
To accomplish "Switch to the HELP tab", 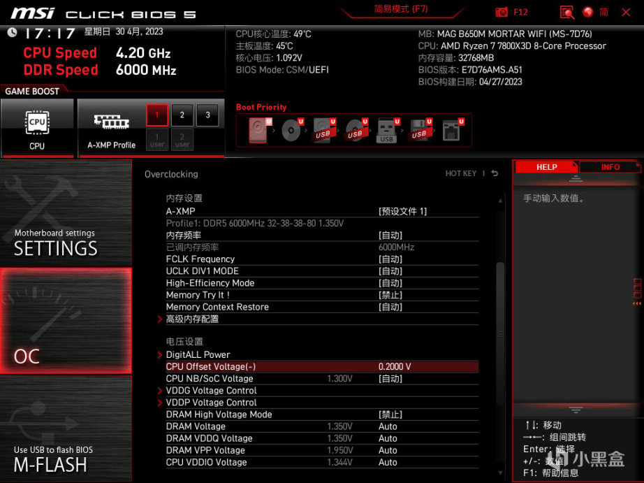I will click(x=546, y=167).
